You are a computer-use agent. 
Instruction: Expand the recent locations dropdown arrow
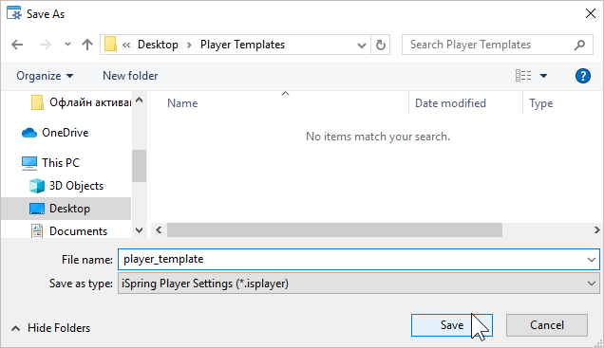[67, 45]
